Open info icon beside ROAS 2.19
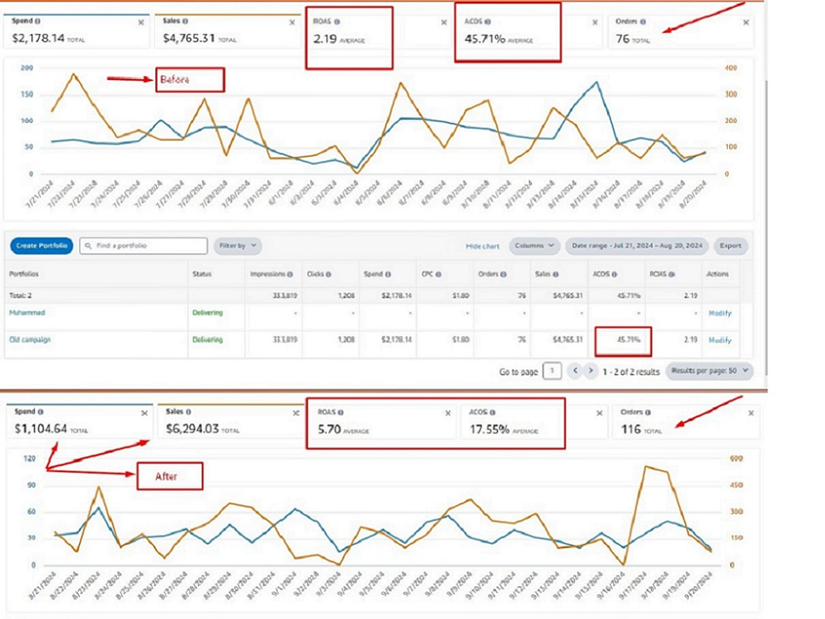This screenshot has height=619, width=825. pyautogui.click(x=337, y=21)
